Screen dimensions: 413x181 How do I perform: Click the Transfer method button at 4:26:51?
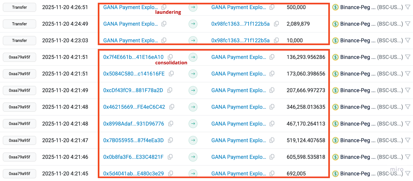[19, 7]
